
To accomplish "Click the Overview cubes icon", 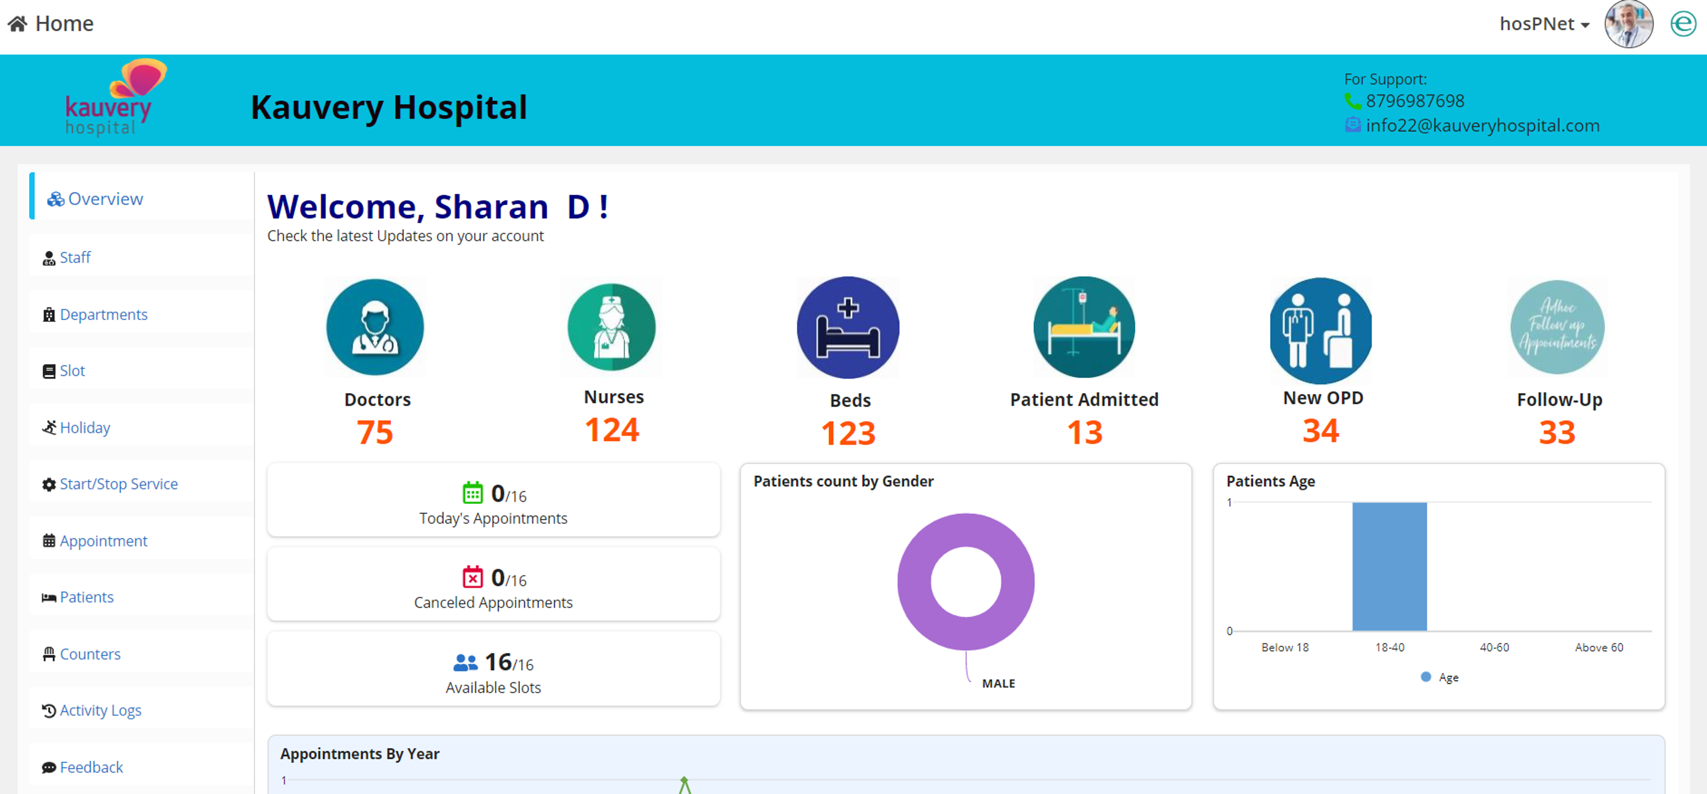I will [x=56, y=198].
